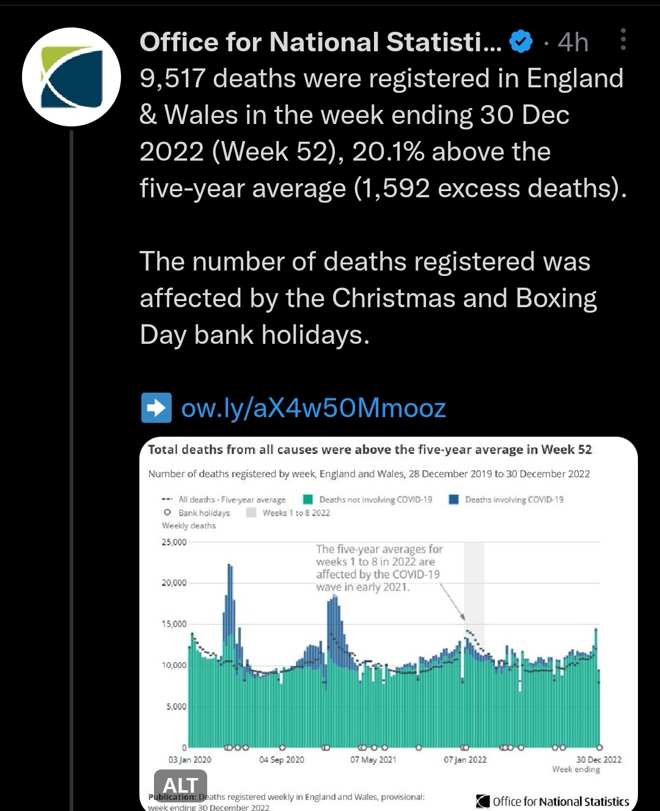Open the ow.ly/aX4w50Mmooz link
Image resolution: width=660 pixels, height=811 pixels.
[x=313, y=408]
